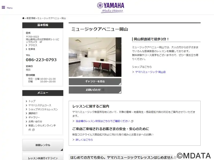Open the ギャラリーを見る button

(95, 82)
